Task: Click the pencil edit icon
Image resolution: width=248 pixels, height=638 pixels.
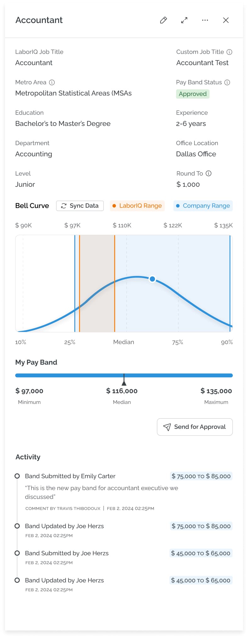Action: pyautogui.click(x=163, y=20)
